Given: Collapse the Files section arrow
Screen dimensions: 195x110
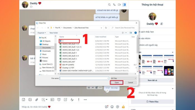Looking at the screenshot, I should tap(173, 89).
